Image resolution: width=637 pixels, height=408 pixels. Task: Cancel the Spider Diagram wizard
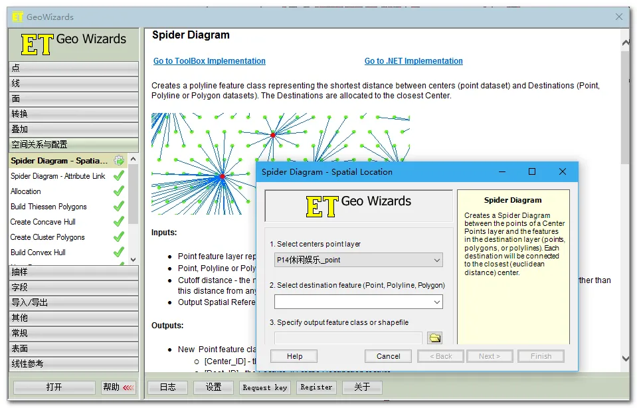(389, 356)
